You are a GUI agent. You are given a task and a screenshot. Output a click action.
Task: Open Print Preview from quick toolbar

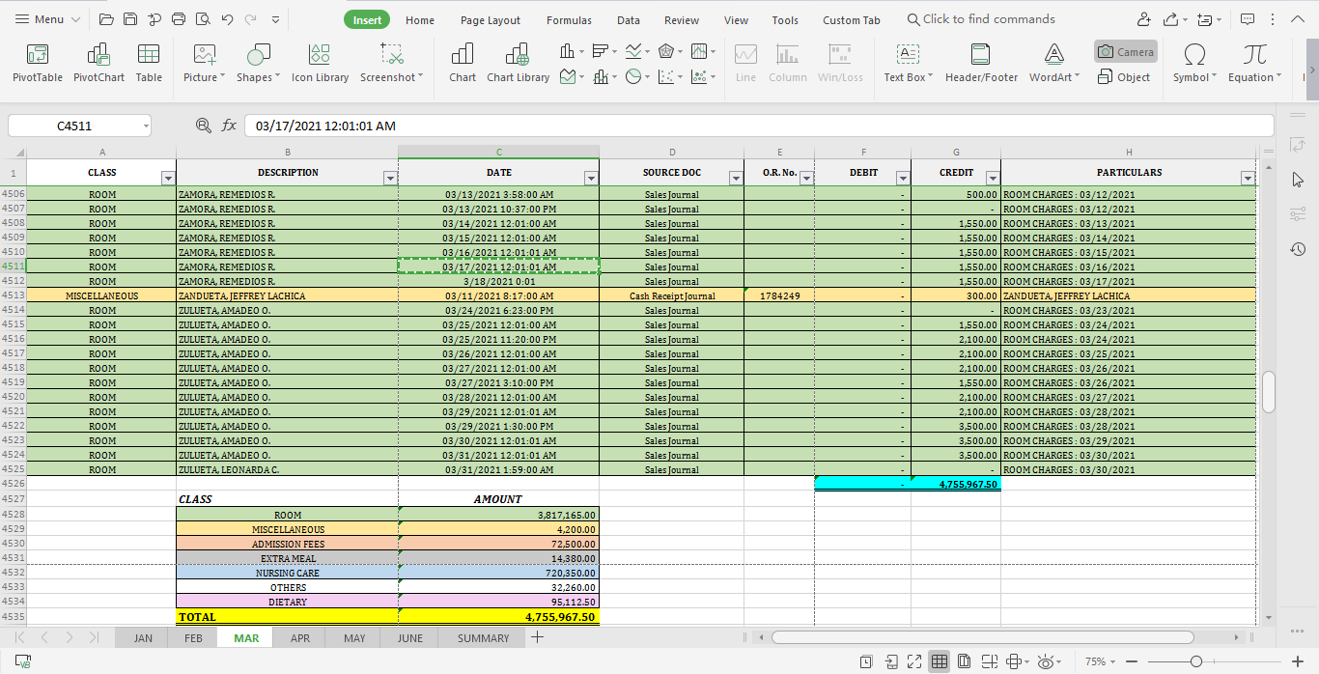(x=203, y=19)
